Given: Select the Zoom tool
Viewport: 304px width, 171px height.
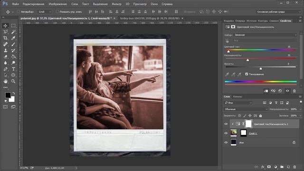Looking at the screenshot, I should tap(13, 81).
